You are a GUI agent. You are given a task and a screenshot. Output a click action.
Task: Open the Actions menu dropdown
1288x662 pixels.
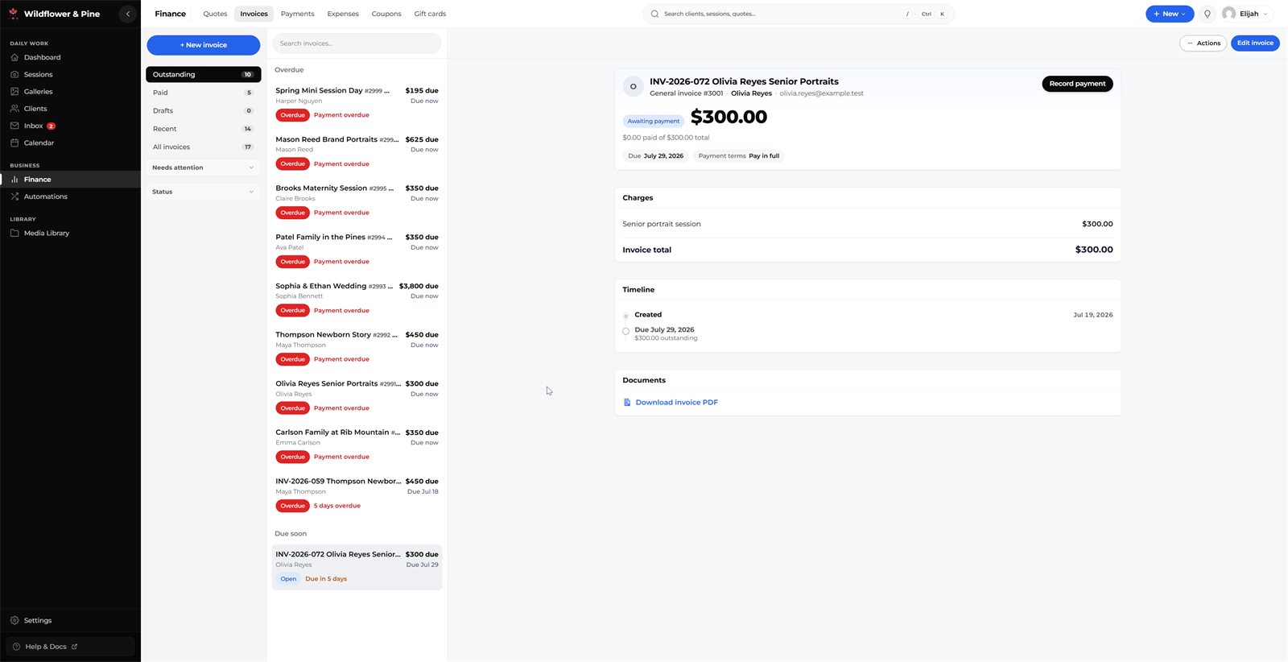(1203, 43)
